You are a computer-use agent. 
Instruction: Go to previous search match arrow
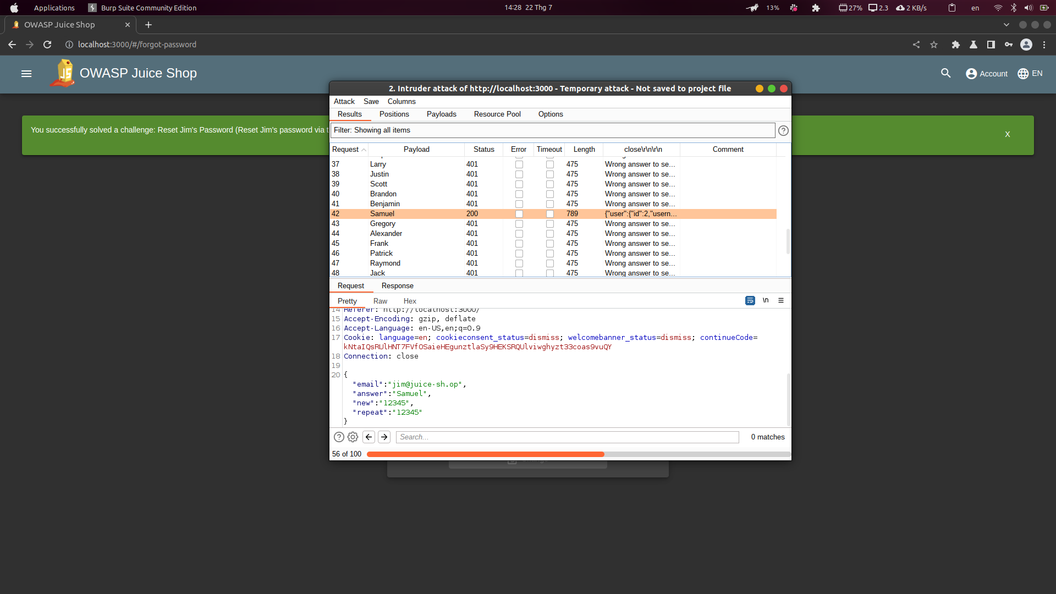coord(369,437)
